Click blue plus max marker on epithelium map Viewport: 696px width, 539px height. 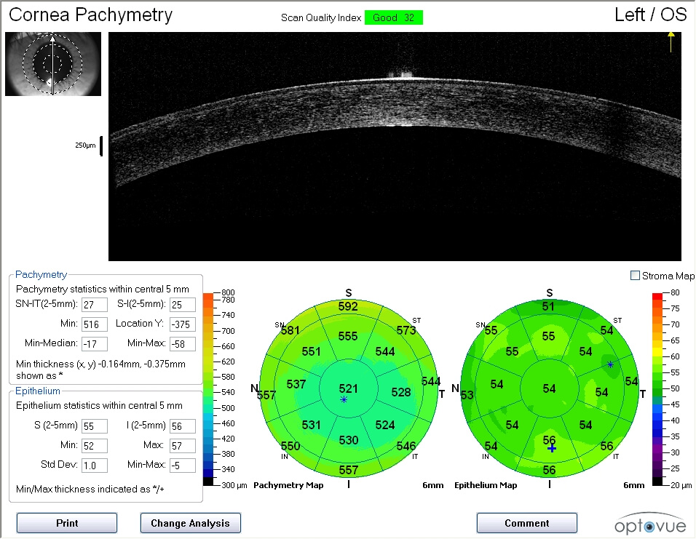coord(552,449)
